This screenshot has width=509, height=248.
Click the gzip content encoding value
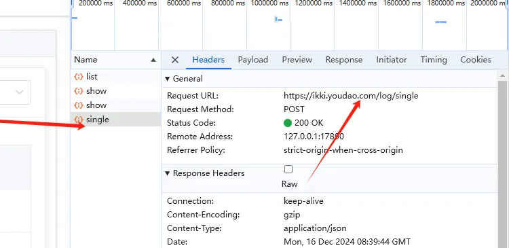click(x=292, y=215)
